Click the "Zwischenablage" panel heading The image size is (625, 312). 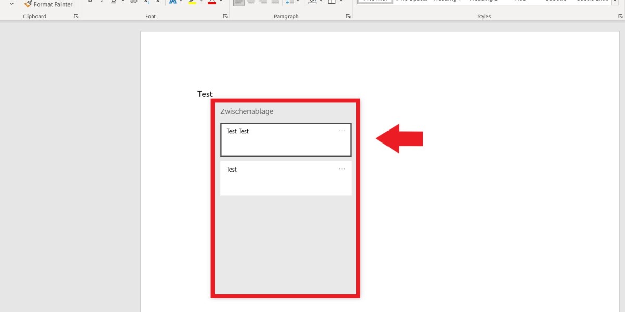point(247,111)
